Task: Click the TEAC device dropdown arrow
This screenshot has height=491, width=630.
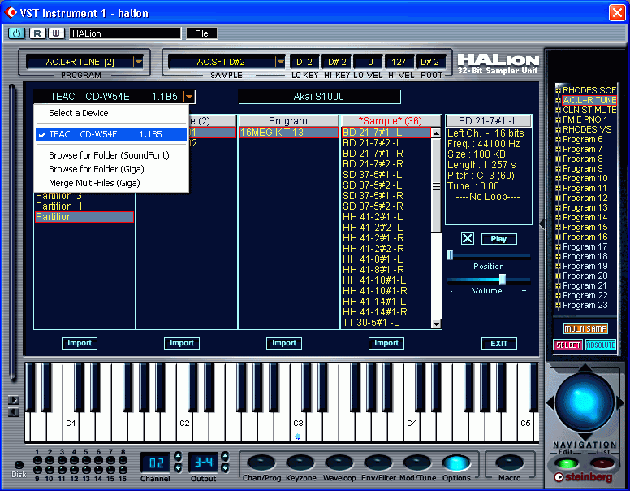Action: (x=188, y=97)
